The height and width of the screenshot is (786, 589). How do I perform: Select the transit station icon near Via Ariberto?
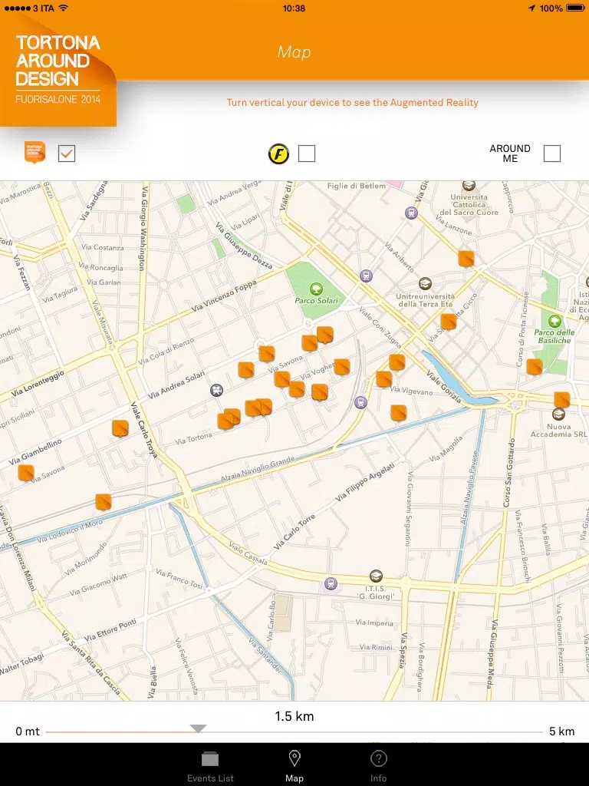click(366, 276)
